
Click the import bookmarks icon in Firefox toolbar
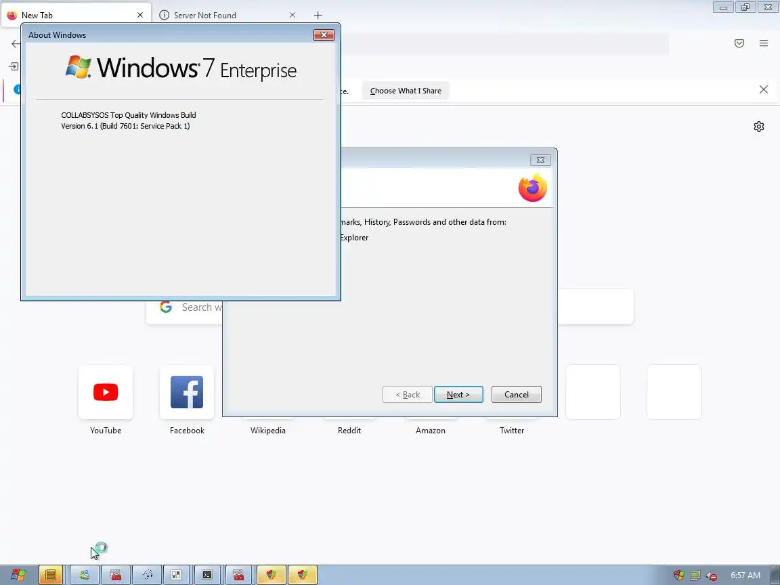click(14, 66)
